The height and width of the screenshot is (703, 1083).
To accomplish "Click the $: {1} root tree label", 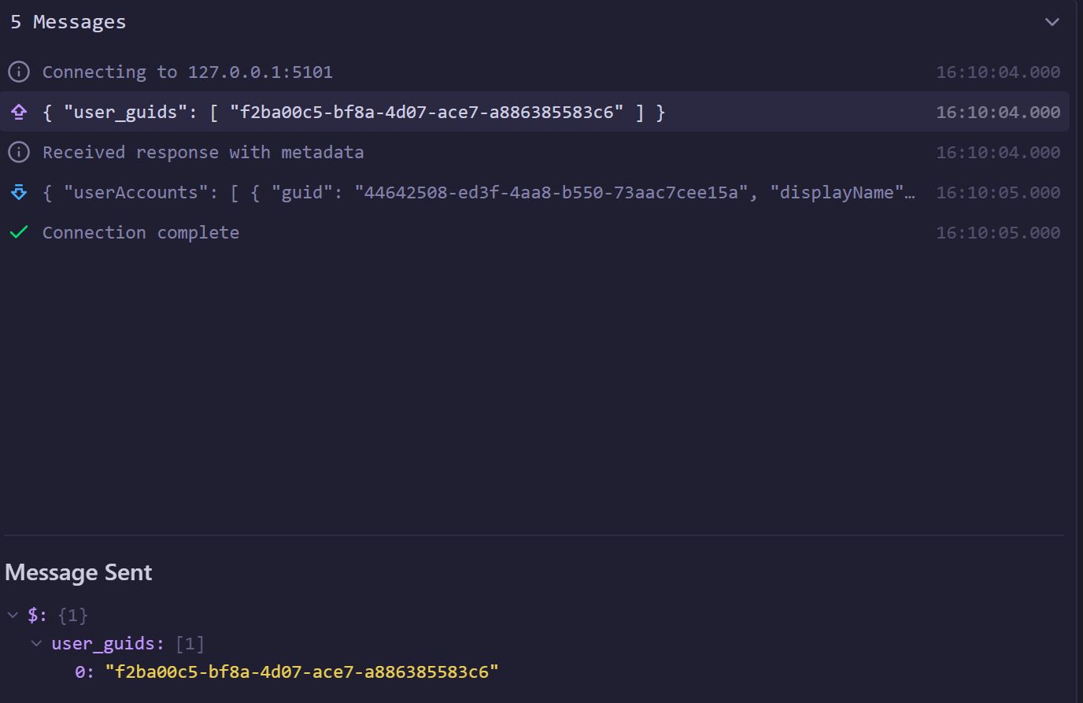I will [x=57, y=615].
